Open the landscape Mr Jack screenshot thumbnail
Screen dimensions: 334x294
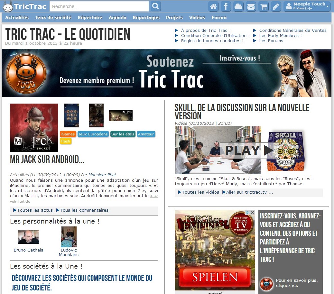121,115
